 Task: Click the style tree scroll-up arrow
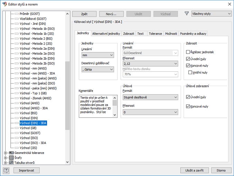(x=67, y=14)
